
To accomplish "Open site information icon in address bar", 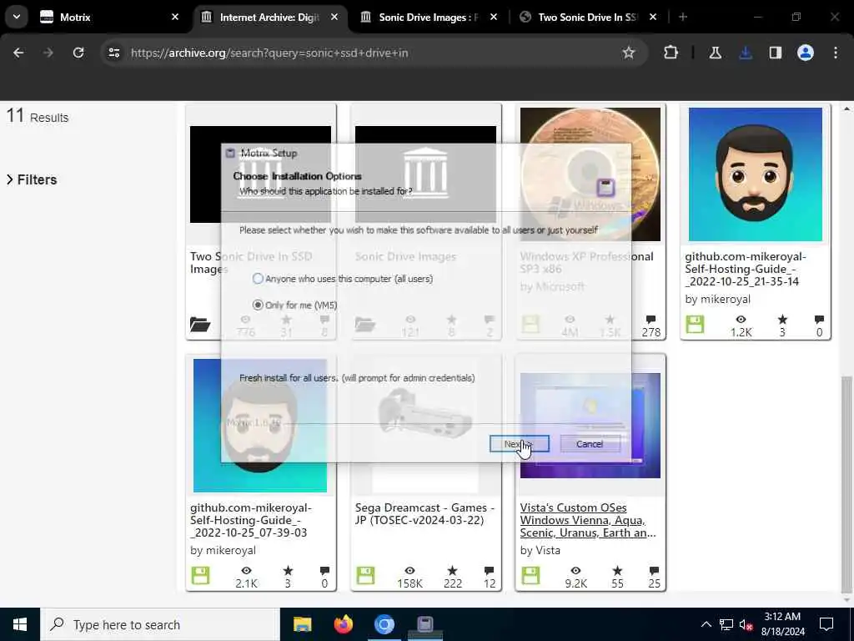I will click(x=113, y=53).
